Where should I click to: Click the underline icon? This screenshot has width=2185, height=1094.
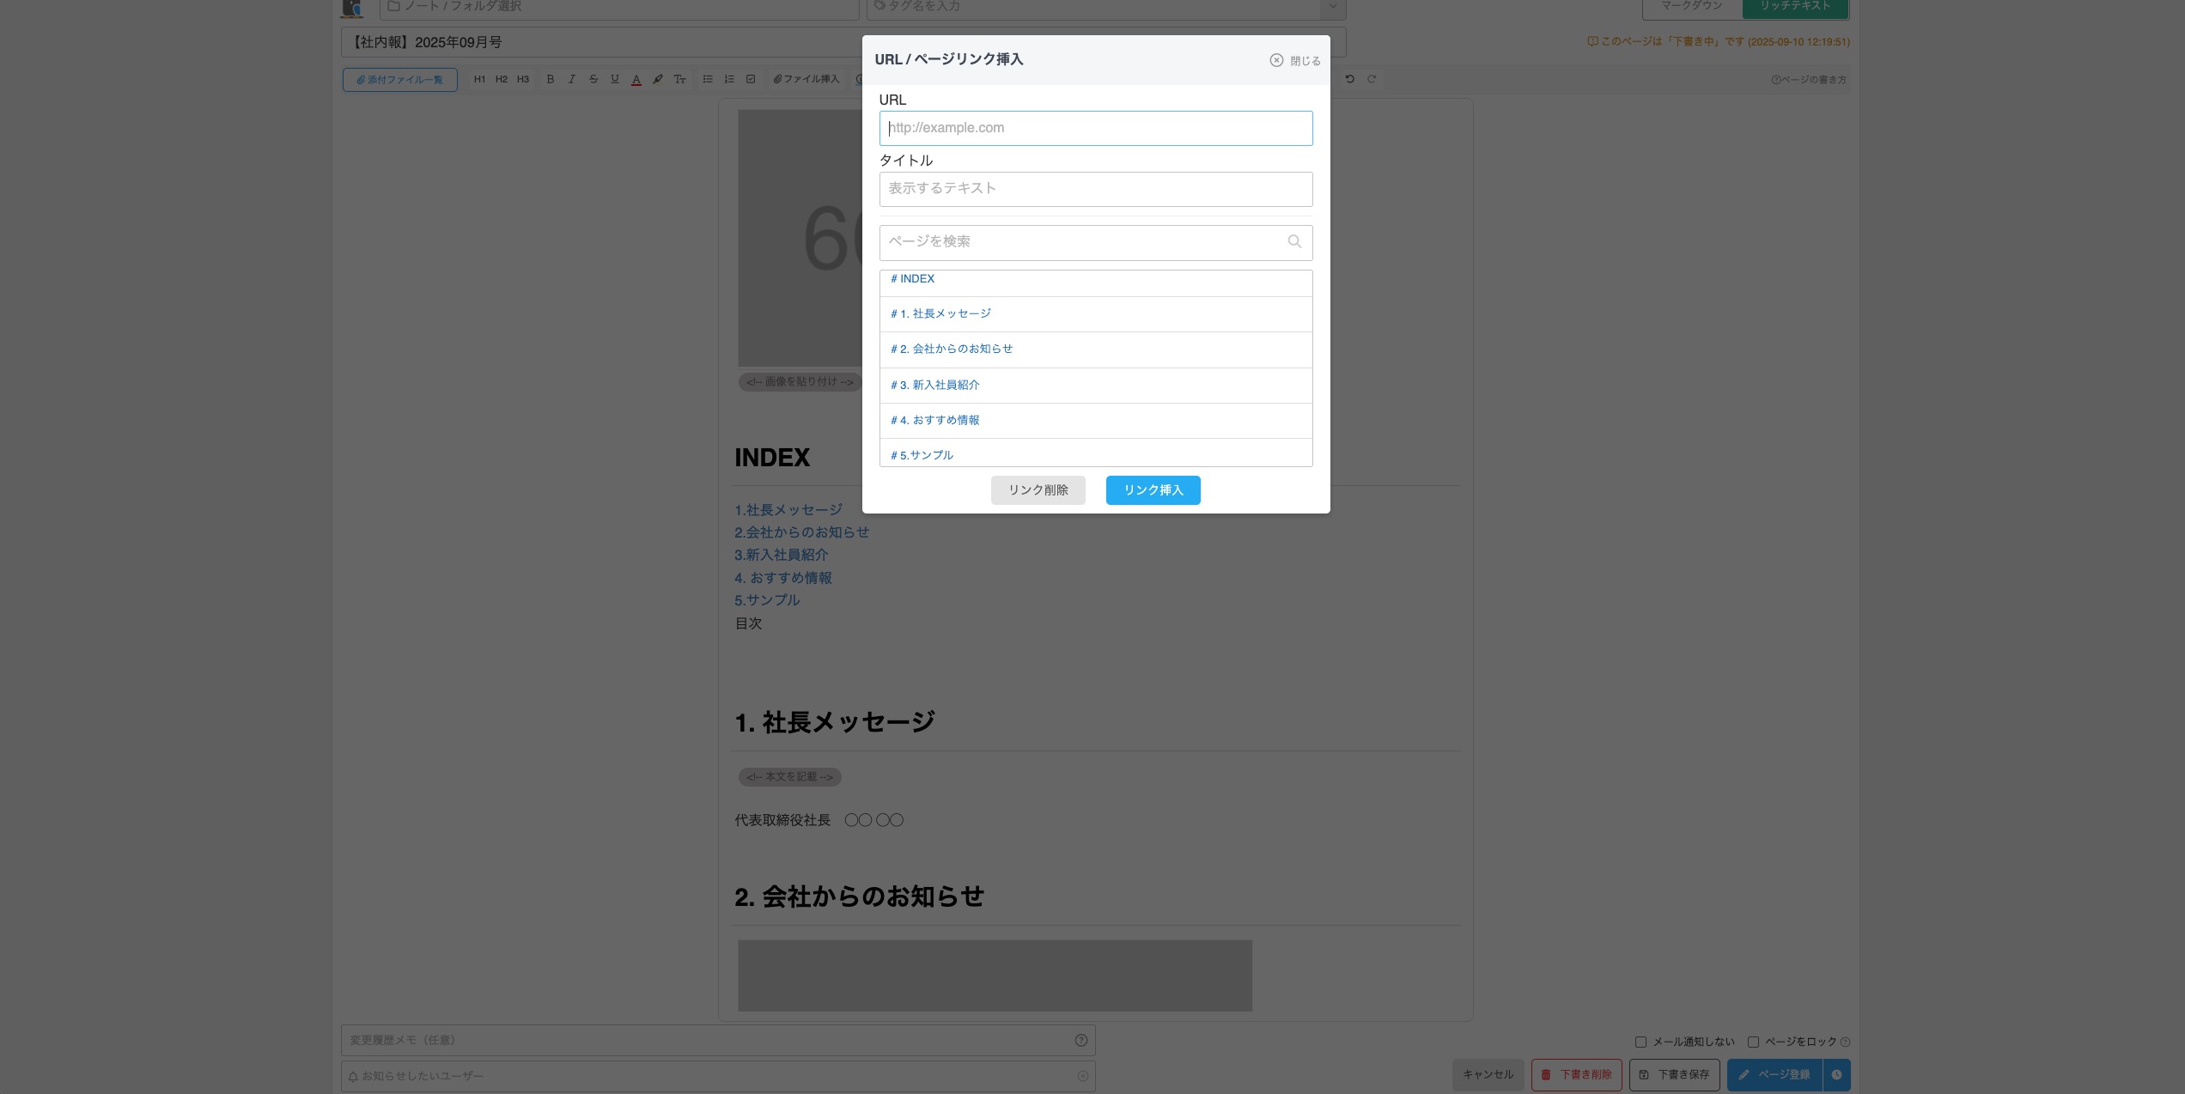[615, 79]
